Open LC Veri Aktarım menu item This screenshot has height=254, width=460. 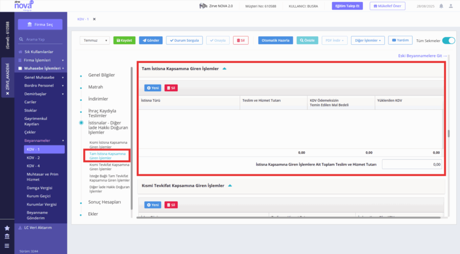[x=38, y=228]
